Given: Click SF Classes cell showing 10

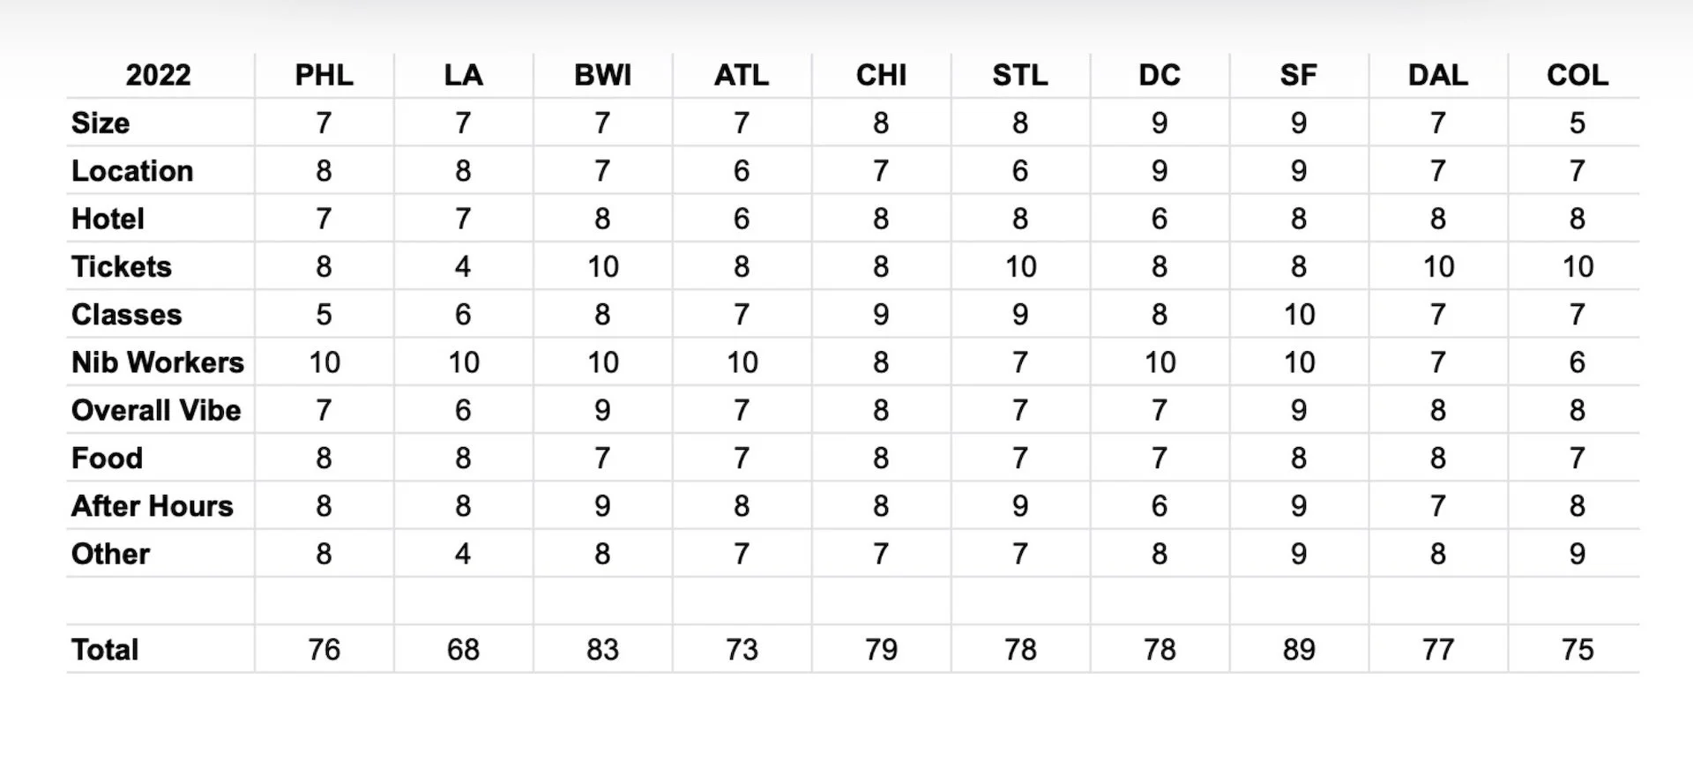Looking at the screenshot, I should [x=1299, y=315].
